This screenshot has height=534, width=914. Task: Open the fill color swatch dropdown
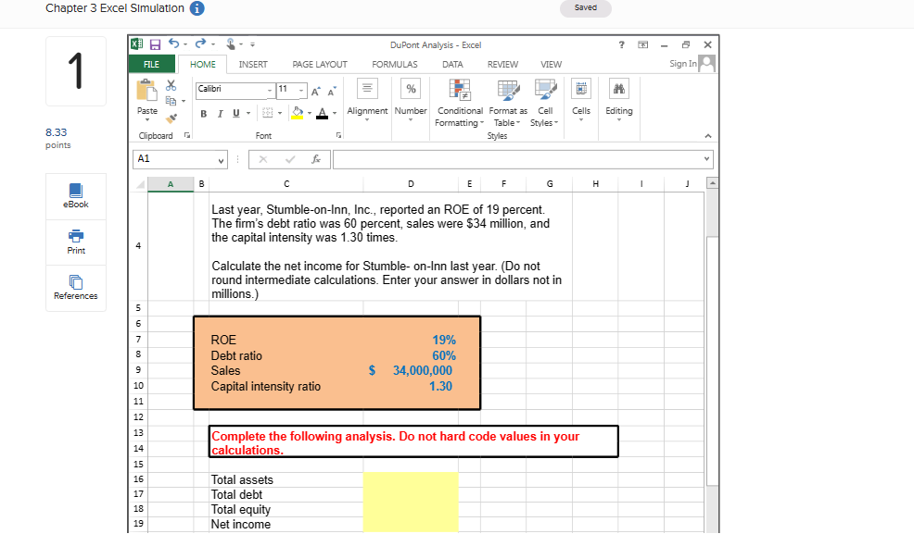pyautogui.click(x=309, y=113)
